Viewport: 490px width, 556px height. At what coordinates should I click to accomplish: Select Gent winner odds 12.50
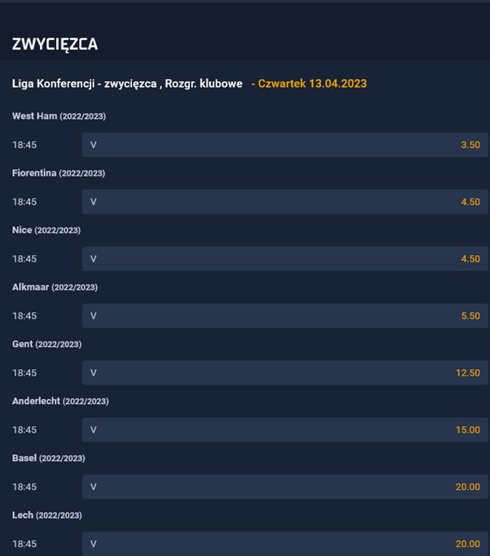click(x=285, y=372)
